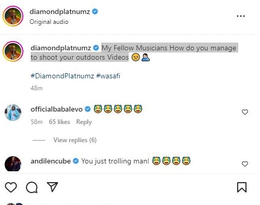Like the post with the heart icon
This screenshot has width=260, height=205.
click(11, 187)
